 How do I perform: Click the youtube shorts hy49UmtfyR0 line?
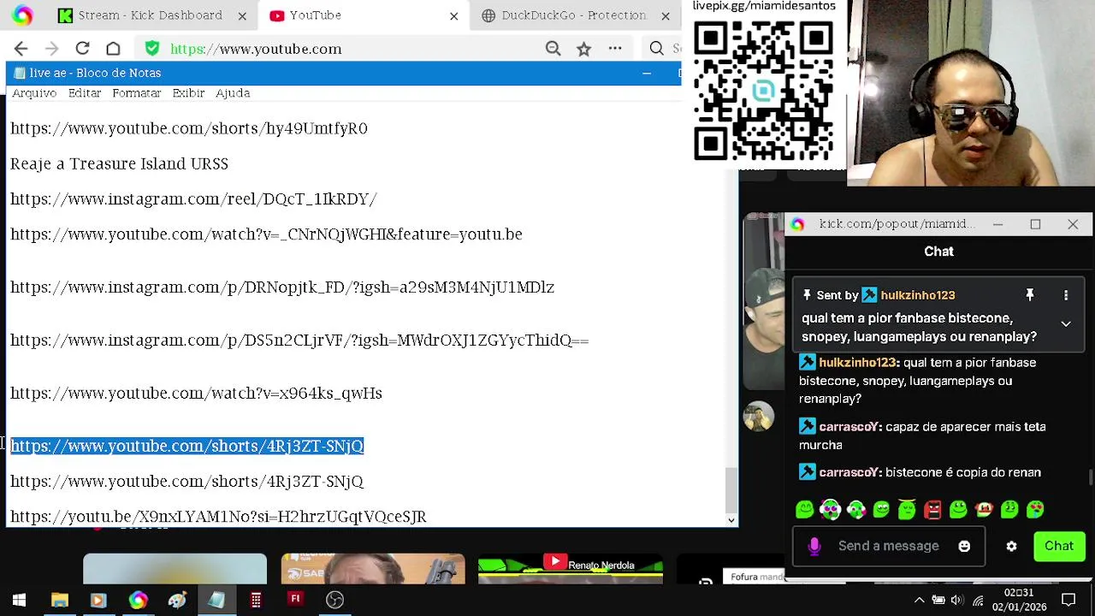coord(189,128)
